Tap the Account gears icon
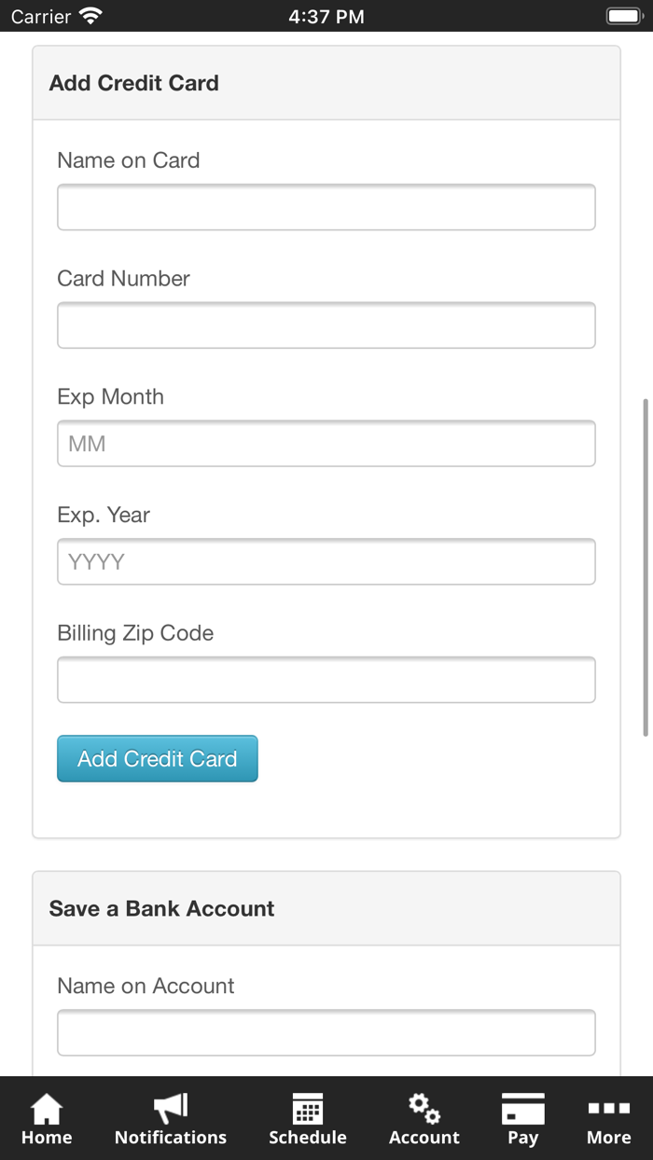The image size is (653, 1160). pyautogui.click(x=424, y=1108)
